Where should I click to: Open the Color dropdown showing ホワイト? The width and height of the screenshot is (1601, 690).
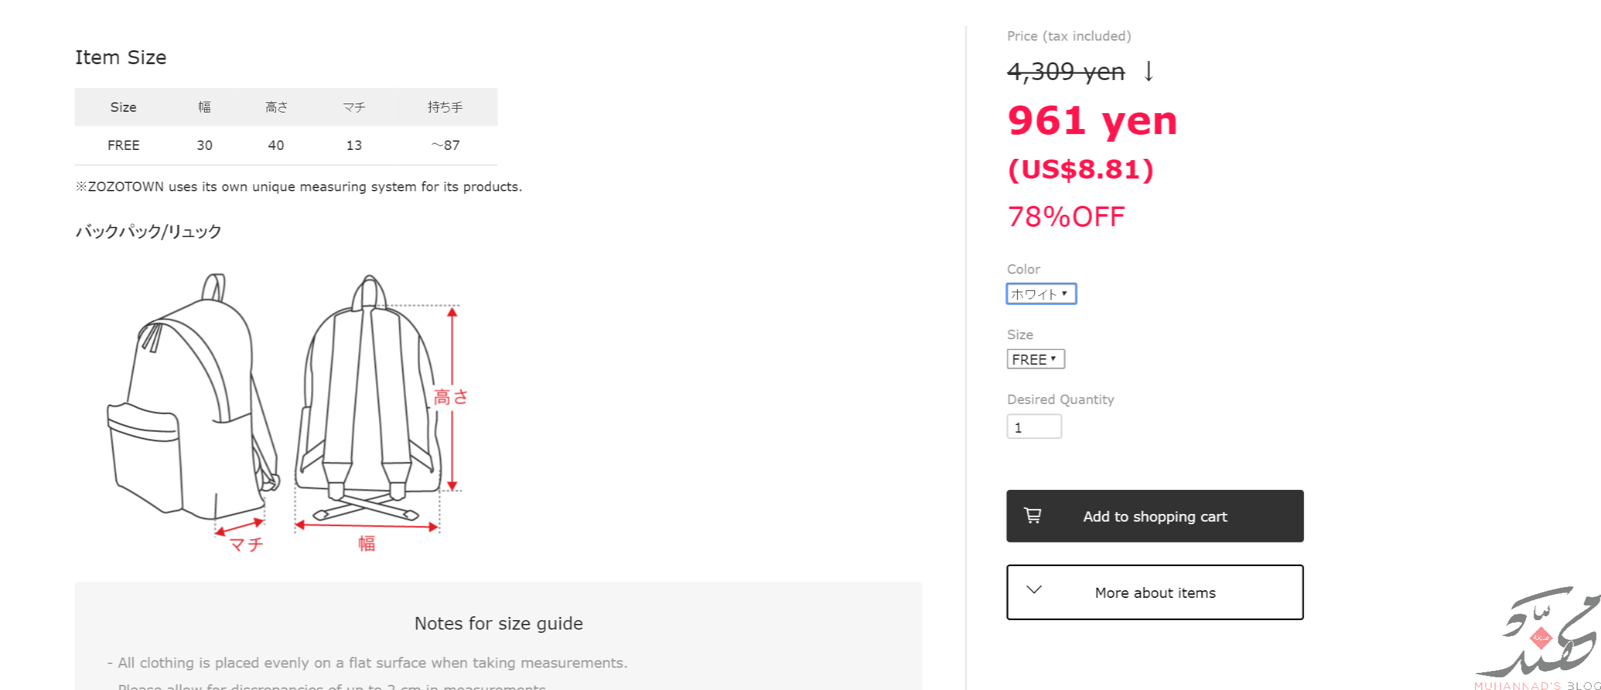point(1041,294)
